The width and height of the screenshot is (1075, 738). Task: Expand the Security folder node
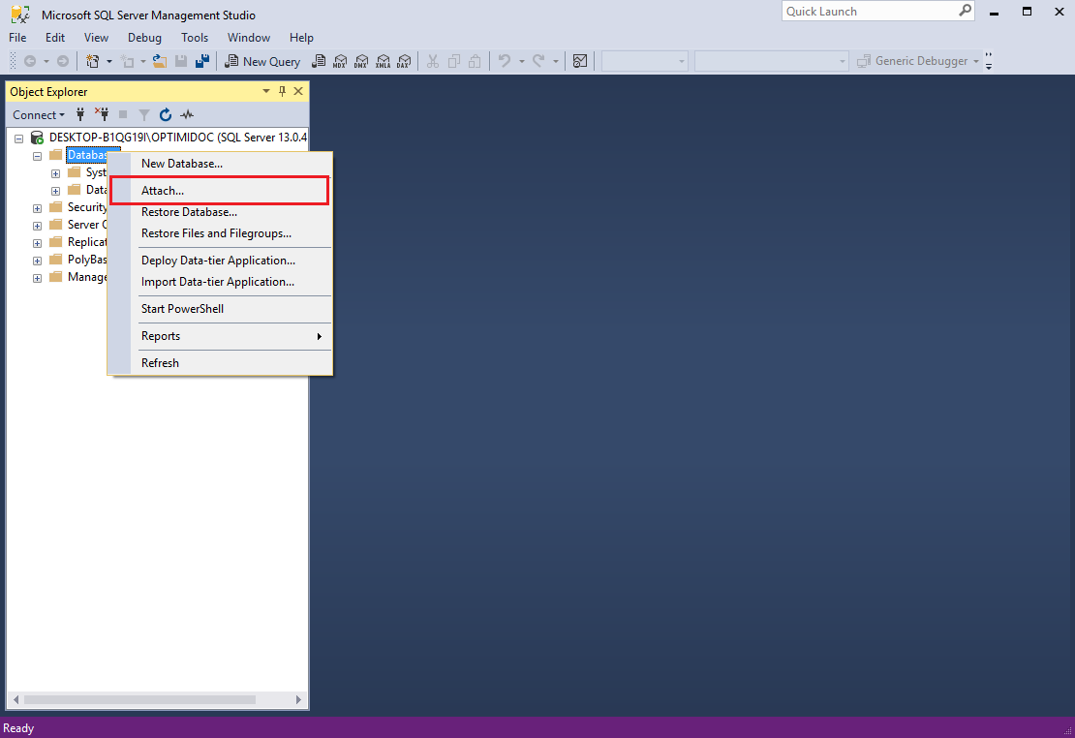tap(38, 207)
